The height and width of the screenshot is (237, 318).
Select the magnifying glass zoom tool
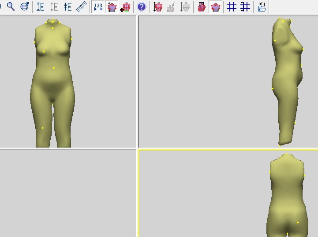tap(11, 7)
